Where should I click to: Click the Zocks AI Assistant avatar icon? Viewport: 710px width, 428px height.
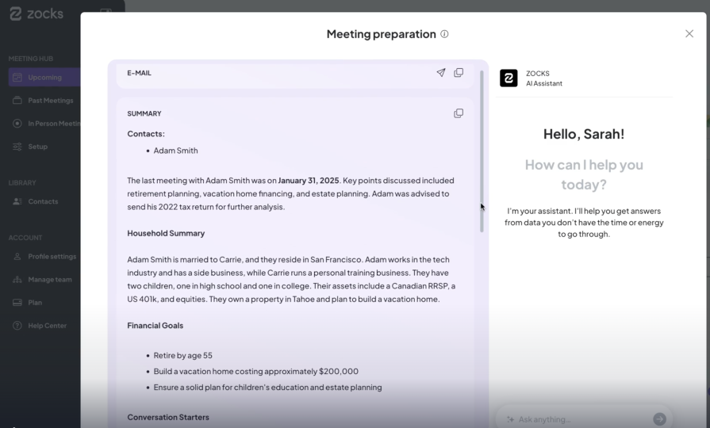[509, 78]
